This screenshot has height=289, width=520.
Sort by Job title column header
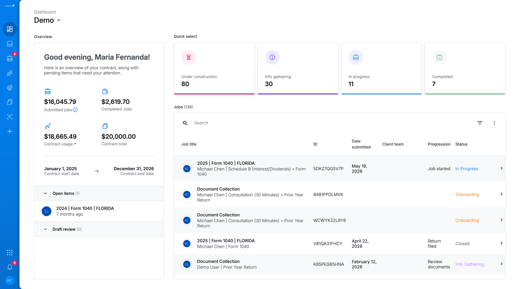click(x=189, y=144)
